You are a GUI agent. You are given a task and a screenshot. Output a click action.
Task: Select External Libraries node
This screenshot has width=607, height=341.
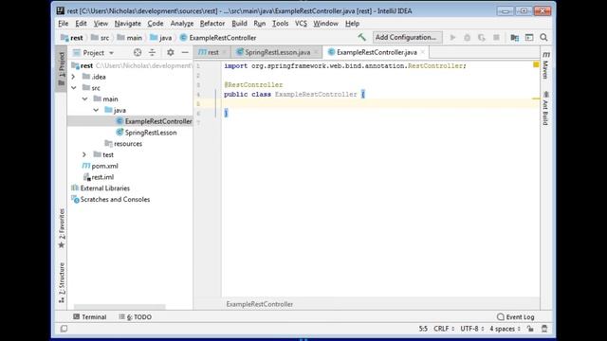click(x=101, y=188)
